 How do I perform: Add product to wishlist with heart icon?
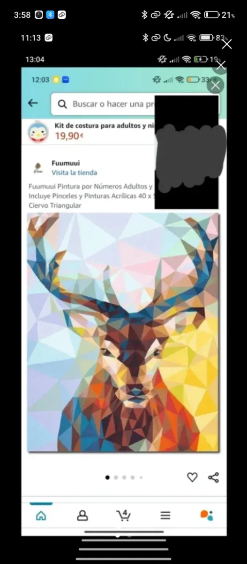192,478
